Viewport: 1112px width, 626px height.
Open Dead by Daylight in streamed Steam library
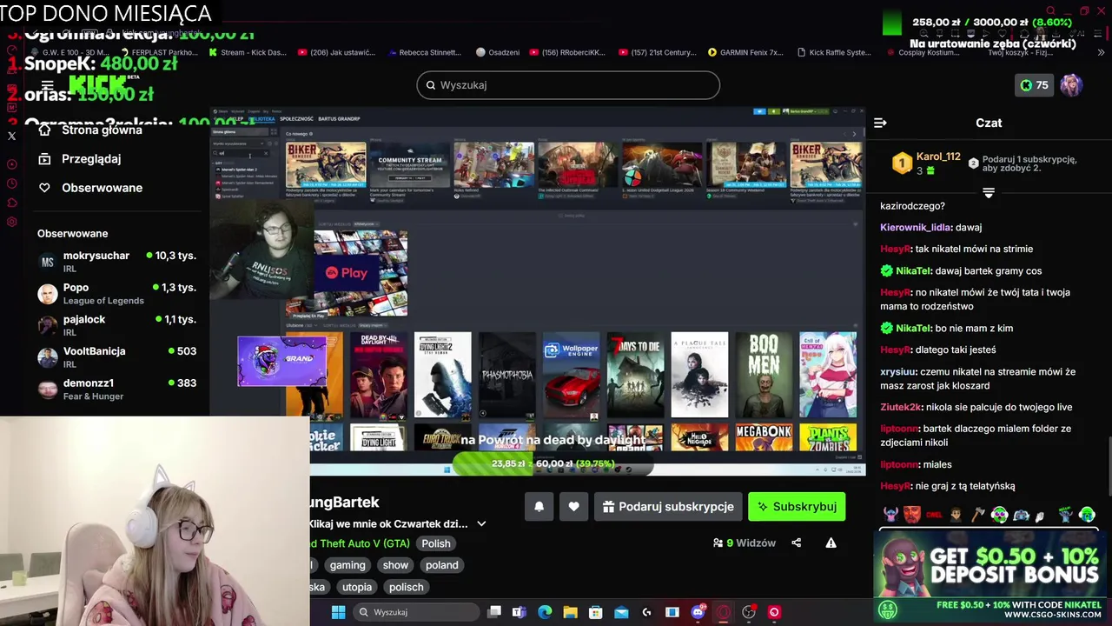tap(379, 375)
